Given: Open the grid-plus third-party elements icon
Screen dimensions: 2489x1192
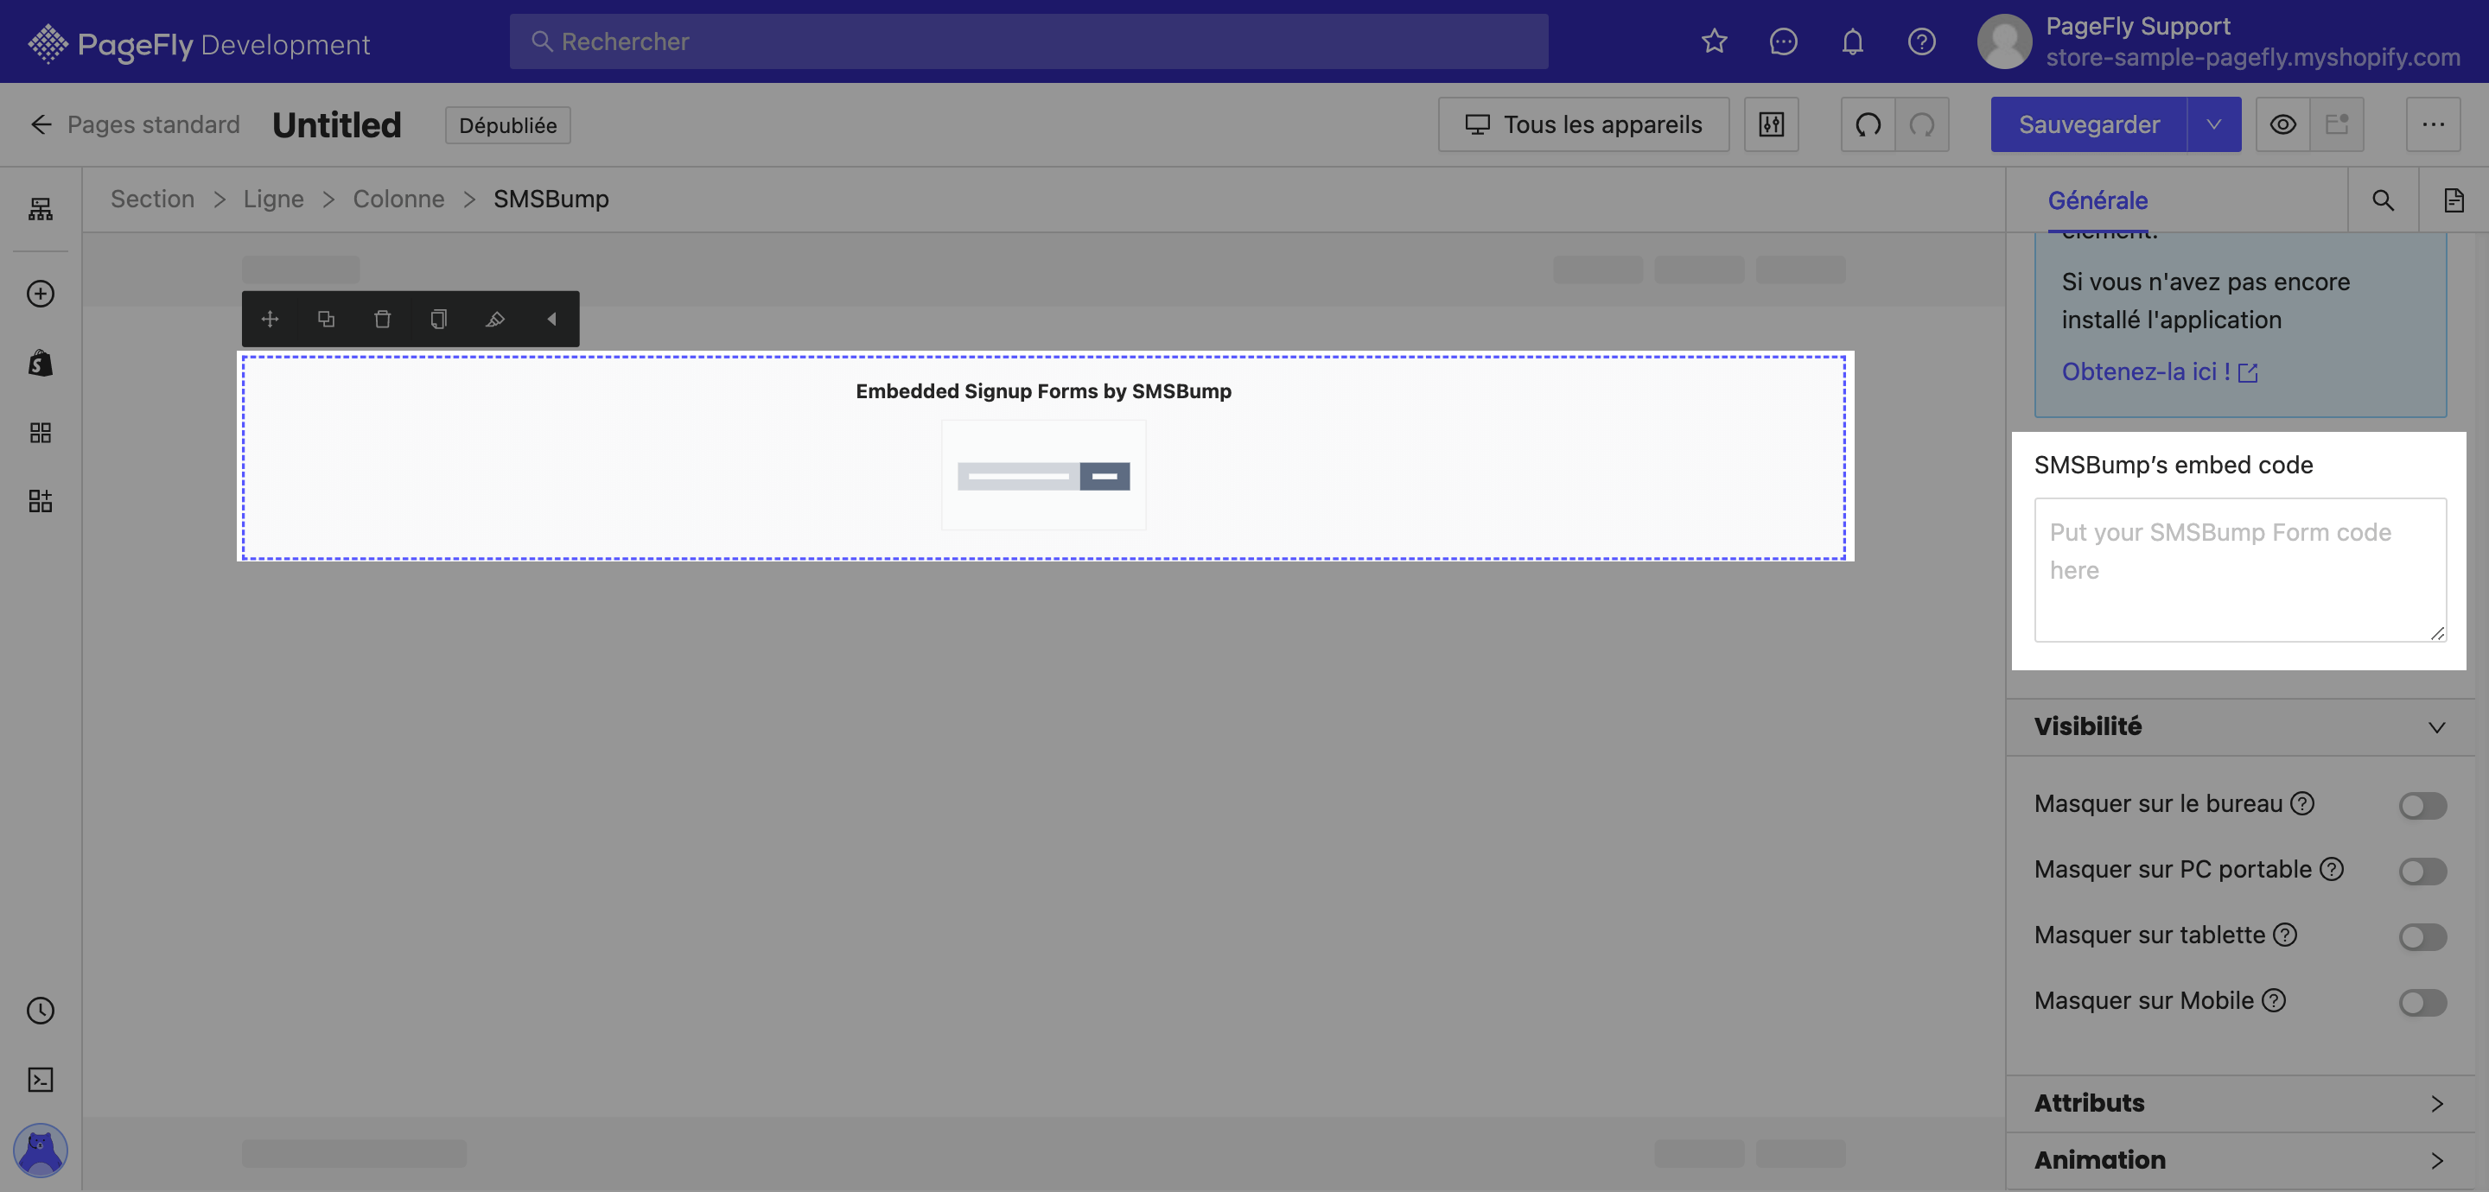Looking at the screenshot, I should pos(41,500).
